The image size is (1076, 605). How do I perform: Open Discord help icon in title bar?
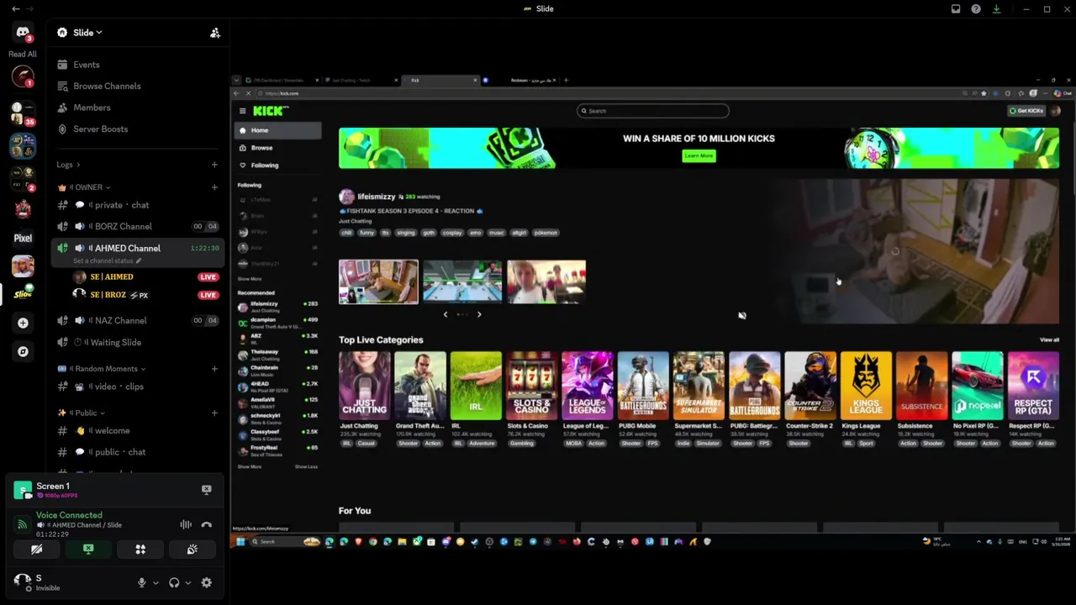[x=976, y=8]
